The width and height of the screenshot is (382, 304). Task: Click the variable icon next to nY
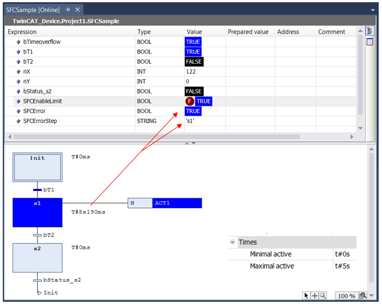coord(18,81)
